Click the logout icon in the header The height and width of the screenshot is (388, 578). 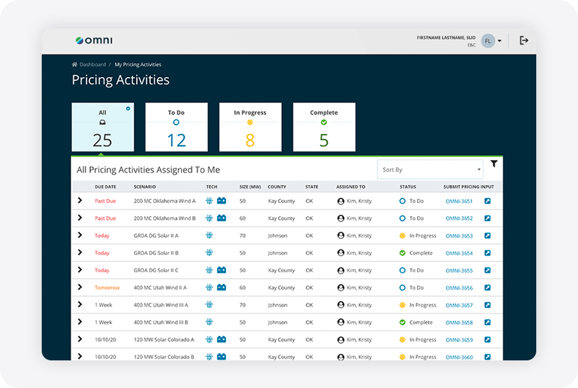pyautogui.click(x=524, y=40)
